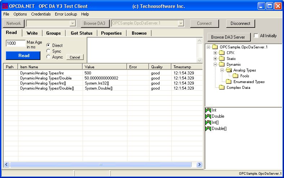The height and width of the screenshot is (178, 284).
Task: Select the Read tab
Action: tap(12, 32)
